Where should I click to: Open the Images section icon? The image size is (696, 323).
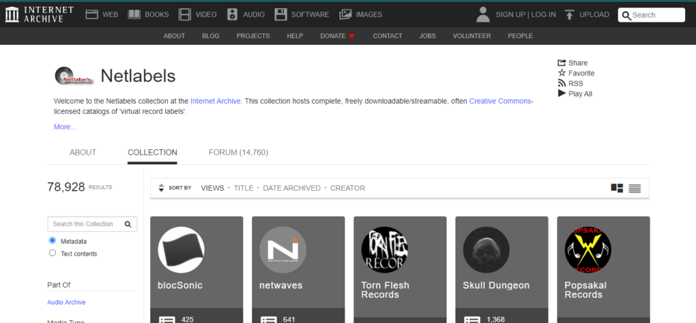click(x=345, y=15)
